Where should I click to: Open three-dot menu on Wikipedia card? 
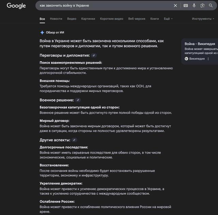coord(208,59)
